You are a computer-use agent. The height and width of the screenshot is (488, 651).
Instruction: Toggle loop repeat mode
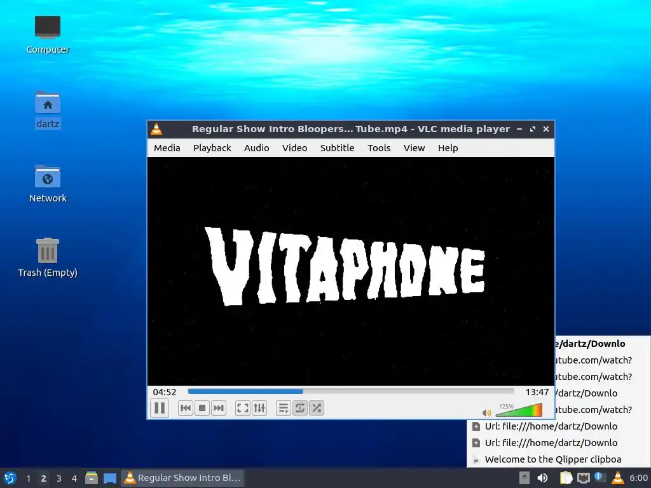point(300,409)
